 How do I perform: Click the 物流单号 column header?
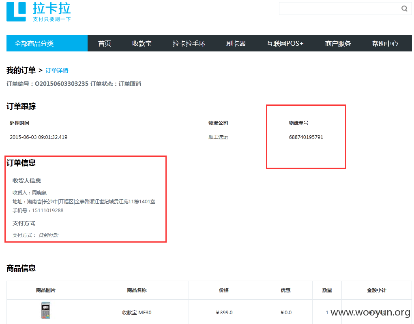298,123
